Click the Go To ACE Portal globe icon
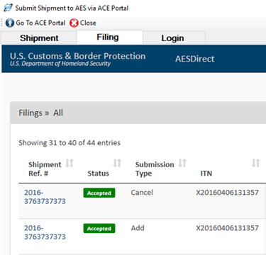 pos(10,23)
